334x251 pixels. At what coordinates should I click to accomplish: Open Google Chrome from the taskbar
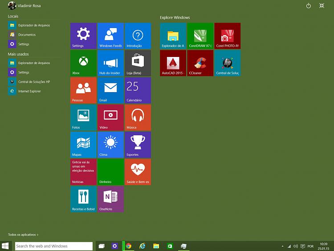coord(128,246)
